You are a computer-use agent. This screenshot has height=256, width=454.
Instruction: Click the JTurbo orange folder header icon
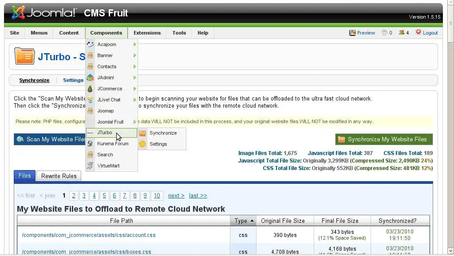click(x=24, y=56)
